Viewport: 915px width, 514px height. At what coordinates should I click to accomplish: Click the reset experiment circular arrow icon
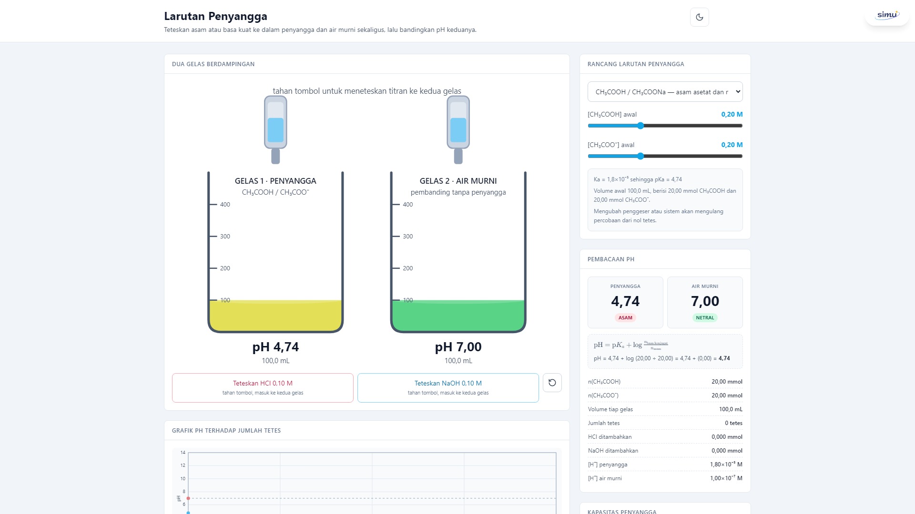click(x=552, y=383)
